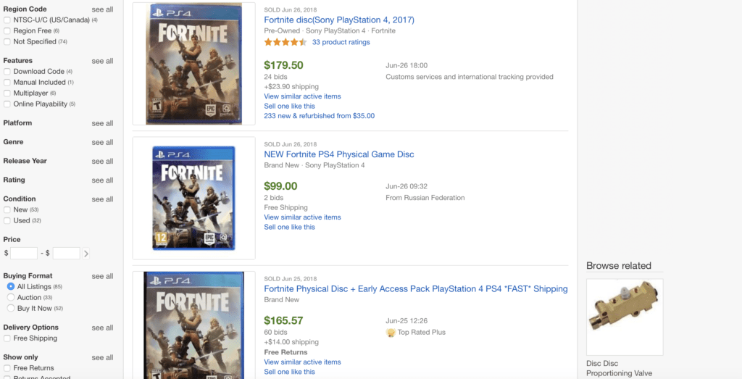Viewport: 742px width, 379px height.
Task: Enable the Download Code feature filter
Action: (x=7, y=72)
